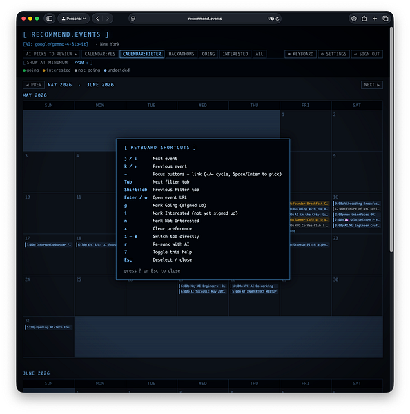Click the translate icon in address bar
The height and width of the screenshot is (414, 410).
[271, 19]
